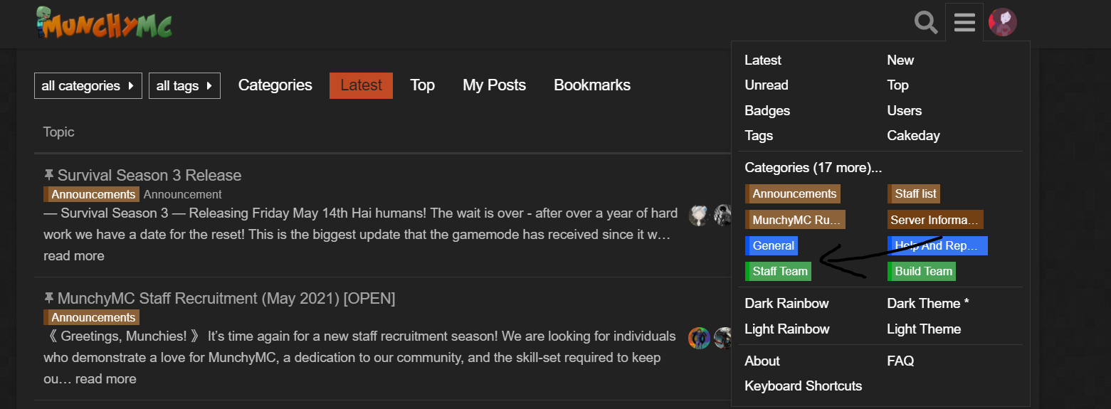
Task: Open the General category
Action: 772,246
